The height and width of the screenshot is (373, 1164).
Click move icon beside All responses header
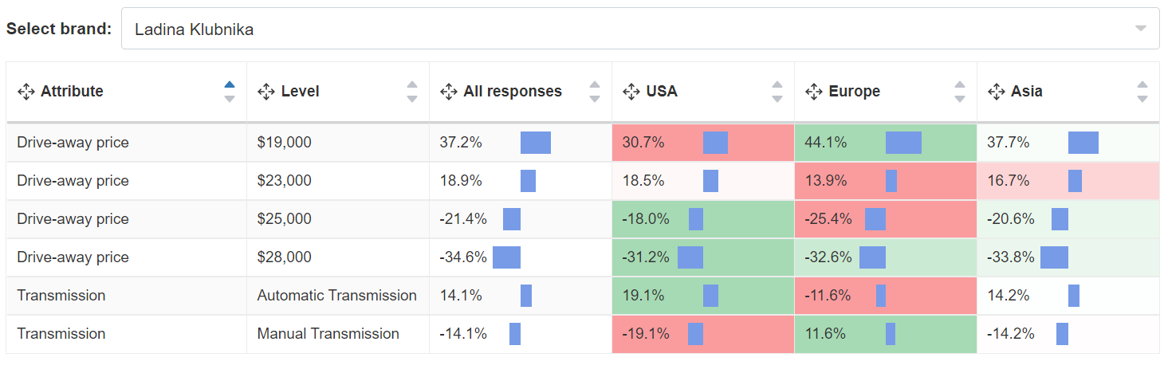[448, 92]
